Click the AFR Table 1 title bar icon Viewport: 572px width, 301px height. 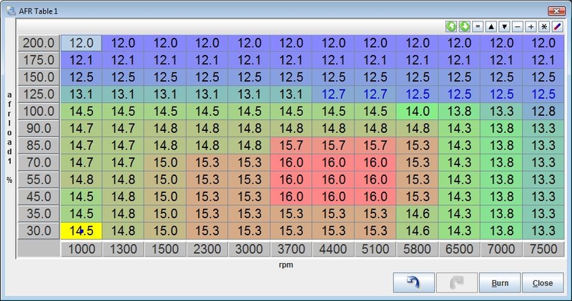point(11,11)
